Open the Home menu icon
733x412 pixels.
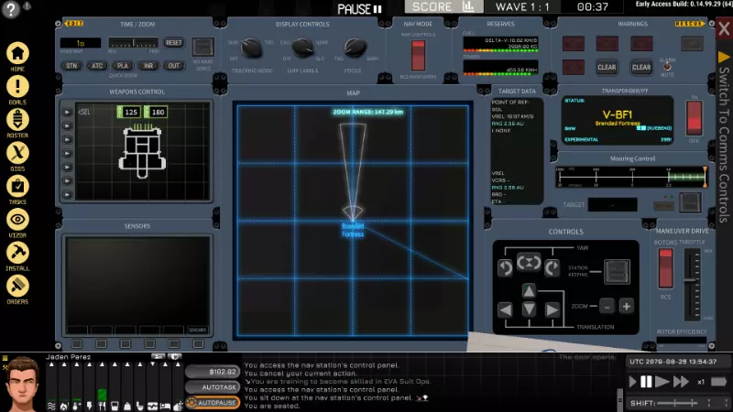pyautogui.click(x=17, y=54)
